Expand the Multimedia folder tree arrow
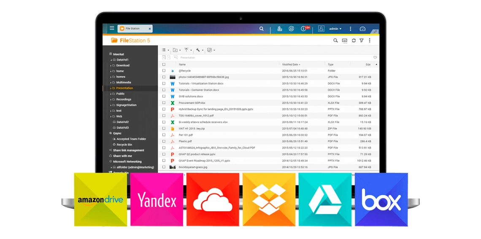This screenshot has width=481, height=239. point(111,82)
